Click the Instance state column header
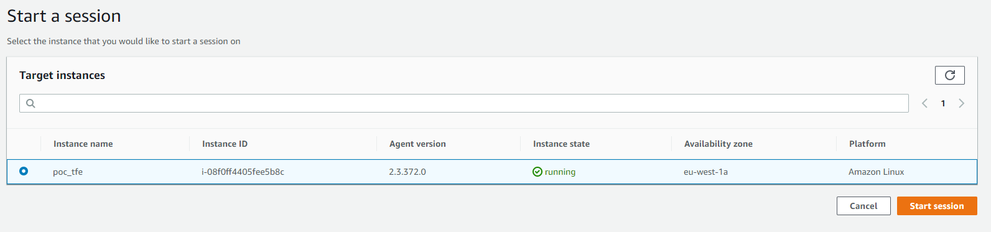991x232 pixels. pos(561,144)
